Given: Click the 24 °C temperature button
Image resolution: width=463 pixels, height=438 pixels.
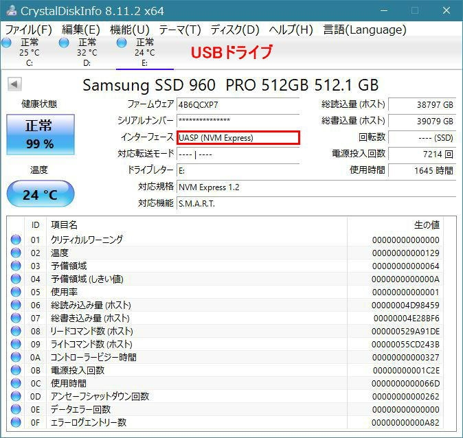Looking at the screenshot, I should coord(41,194).
